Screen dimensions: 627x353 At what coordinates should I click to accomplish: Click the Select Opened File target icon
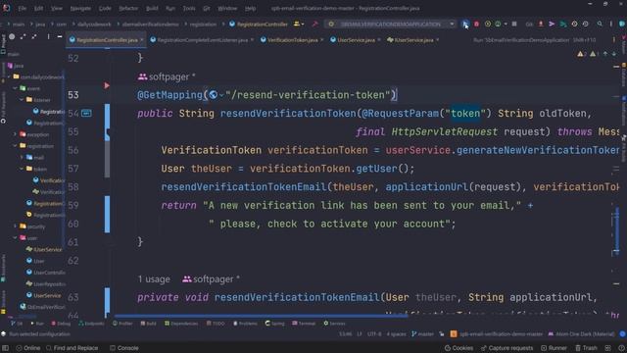coord(12,37)
